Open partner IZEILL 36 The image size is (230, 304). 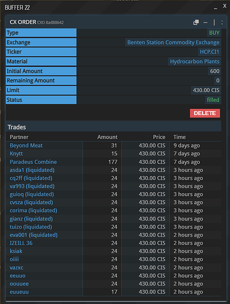click(21, 243)
